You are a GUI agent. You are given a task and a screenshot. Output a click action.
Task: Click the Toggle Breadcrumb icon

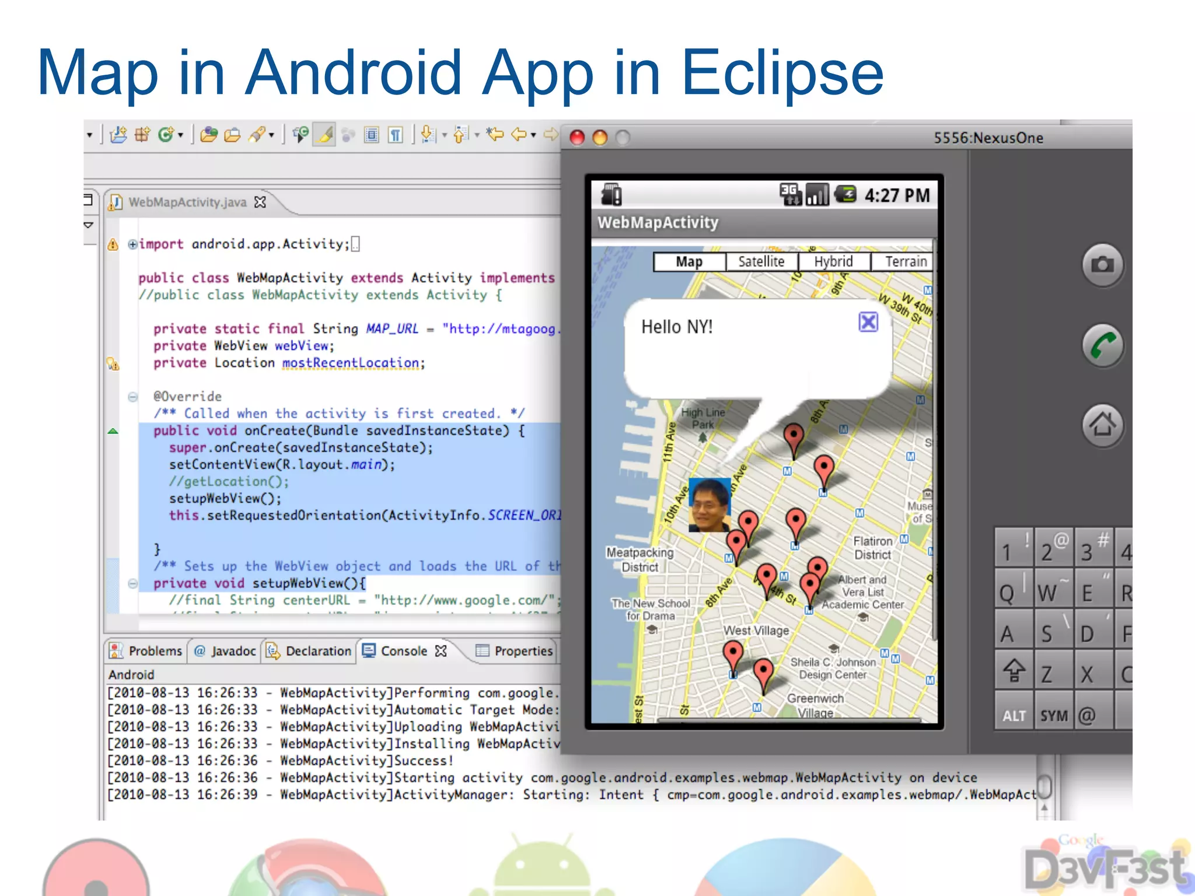pyautogui.click(x=301, y=135)
